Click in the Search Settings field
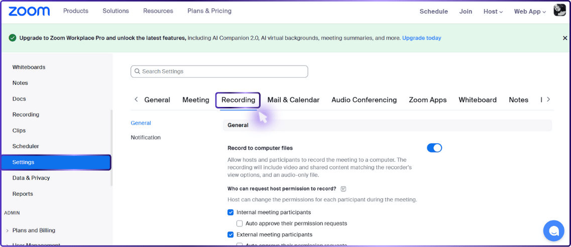 [x=219, y=71]
